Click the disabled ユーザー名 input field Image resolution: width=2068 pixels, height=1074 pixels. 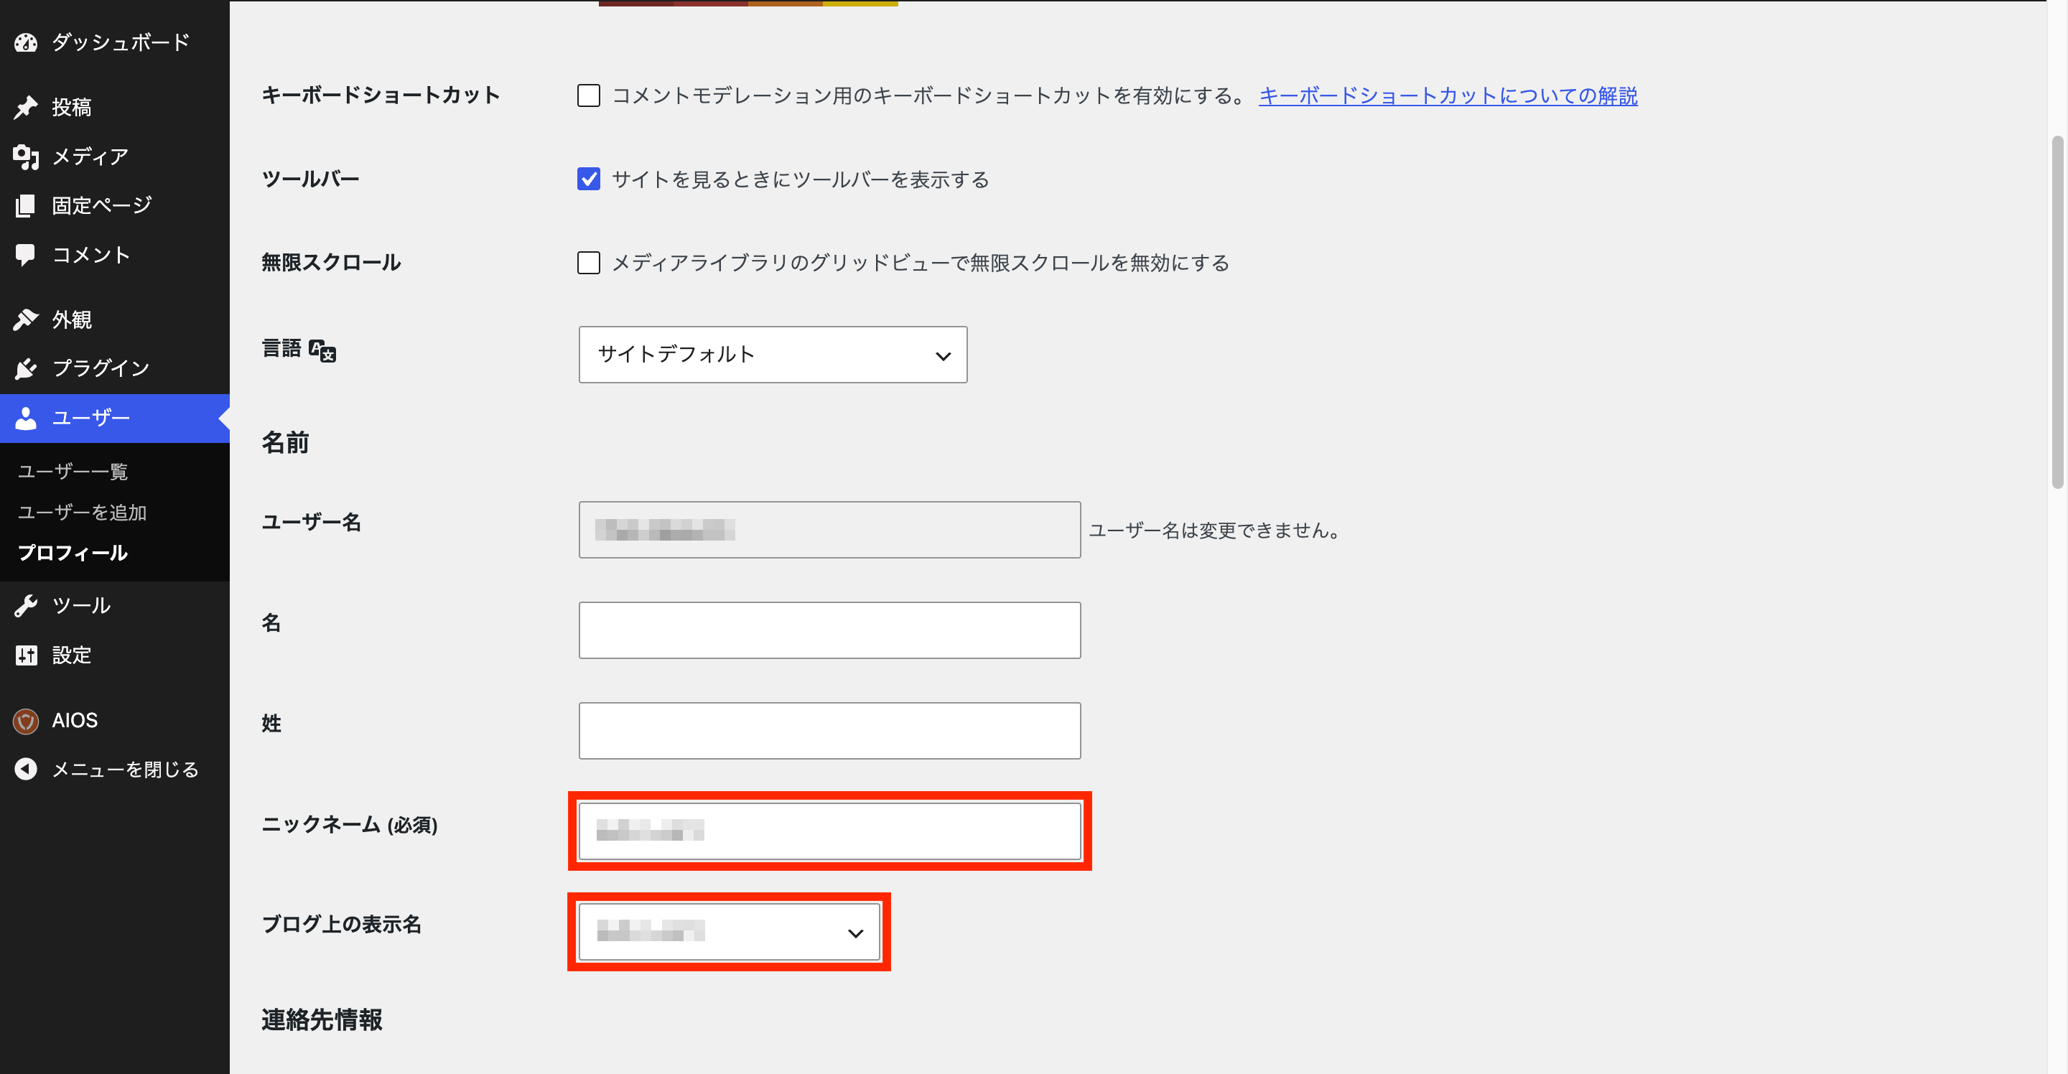pos(829,530)
